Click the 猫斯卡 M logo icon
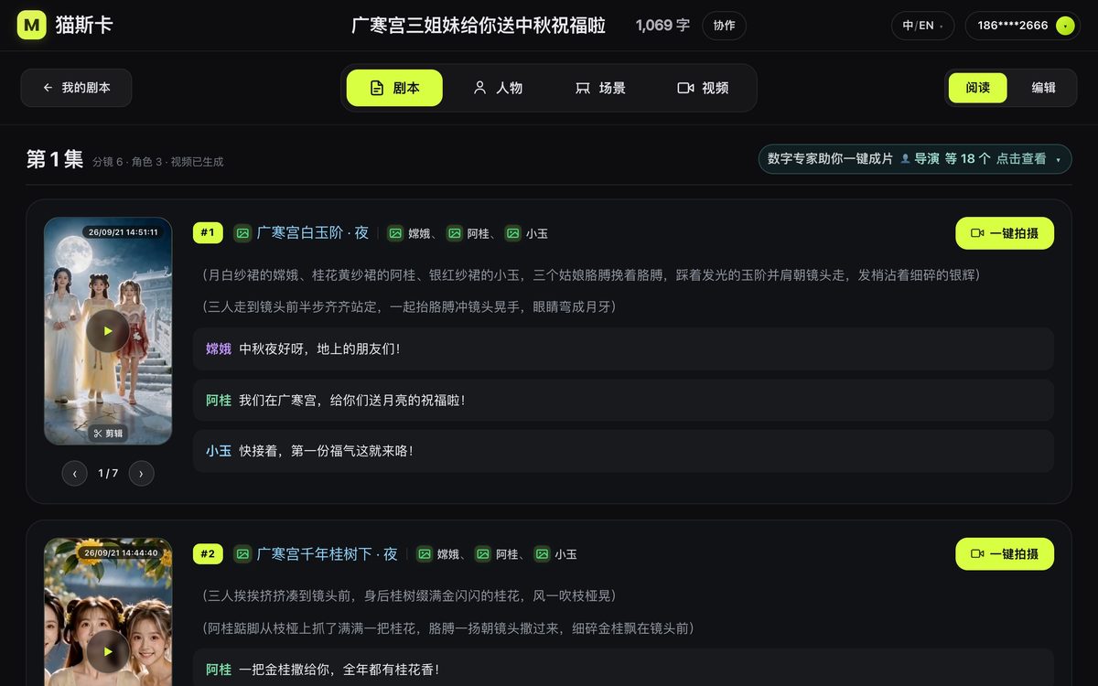 click(x=32, y=26)
